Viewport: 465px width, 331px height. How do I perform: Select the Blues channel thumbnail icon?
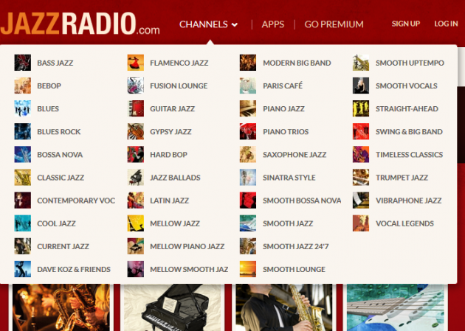(22, 108)
